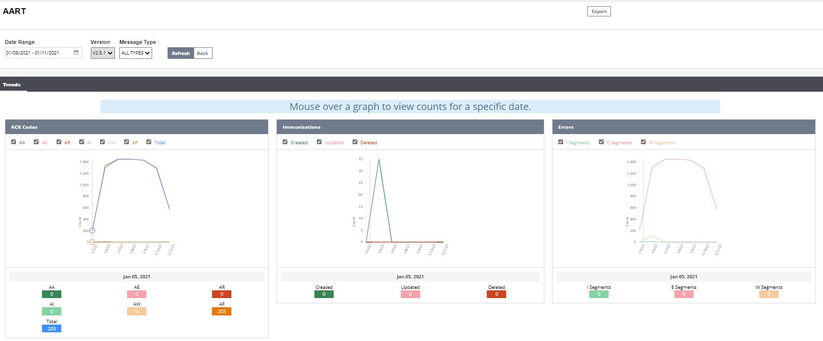823x341 pixels.
Task: Click the AART page title
Action: [14, 11]
